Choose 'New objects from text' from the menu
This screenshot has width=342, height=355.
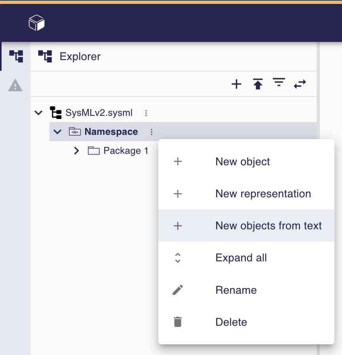[x=268, y=225]
